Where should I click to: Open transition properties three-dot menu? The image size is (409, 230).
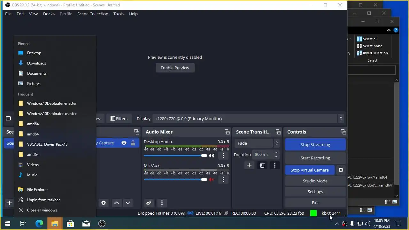275,165
